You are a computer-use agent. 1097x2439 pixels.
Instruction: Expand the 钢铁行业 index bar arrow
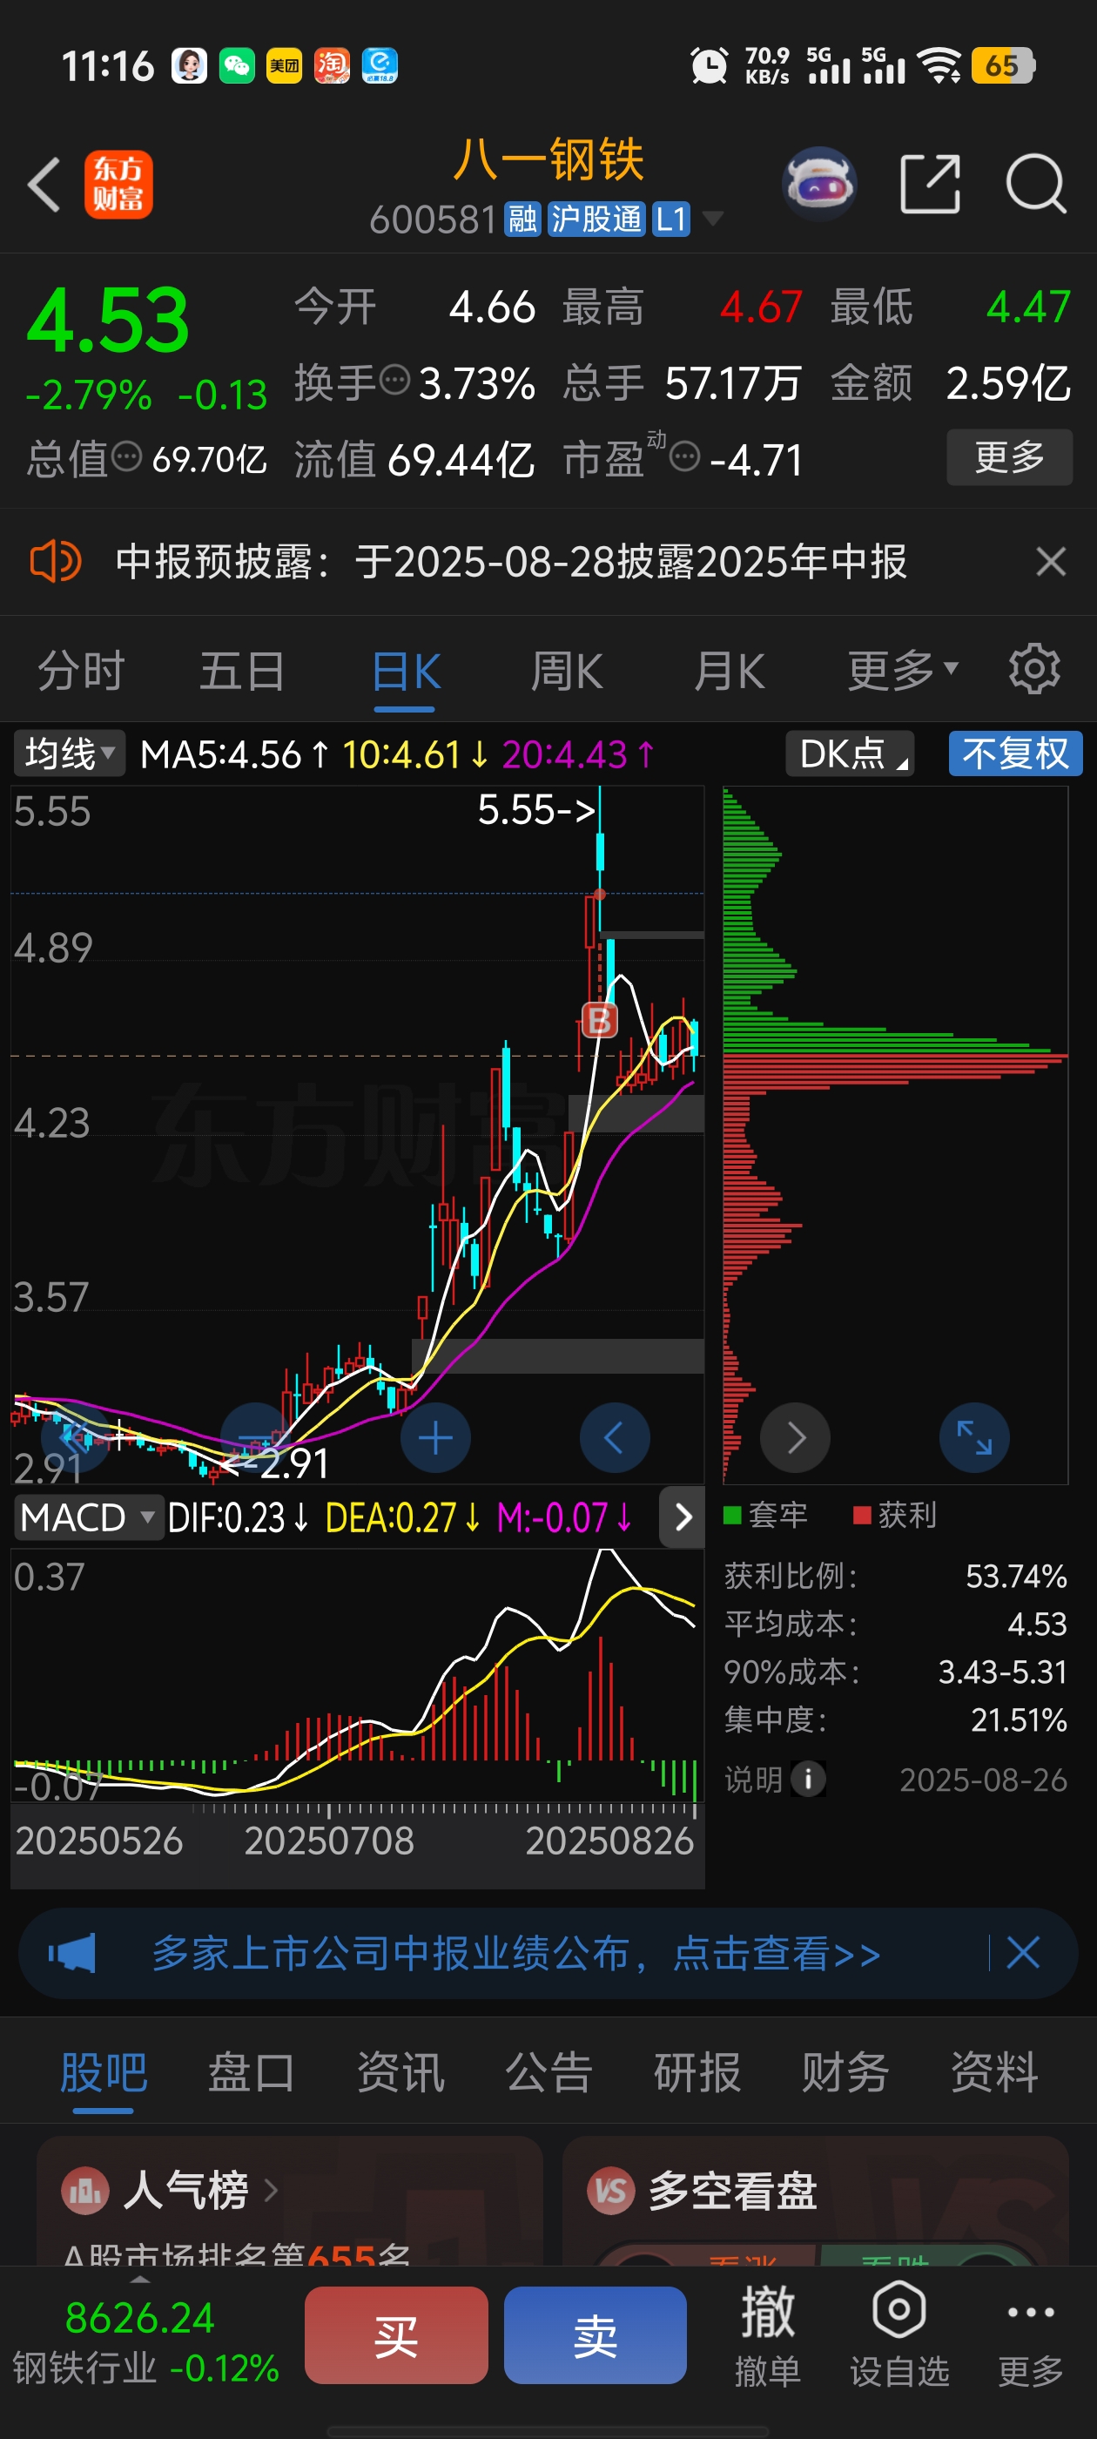coord(140,2278)
